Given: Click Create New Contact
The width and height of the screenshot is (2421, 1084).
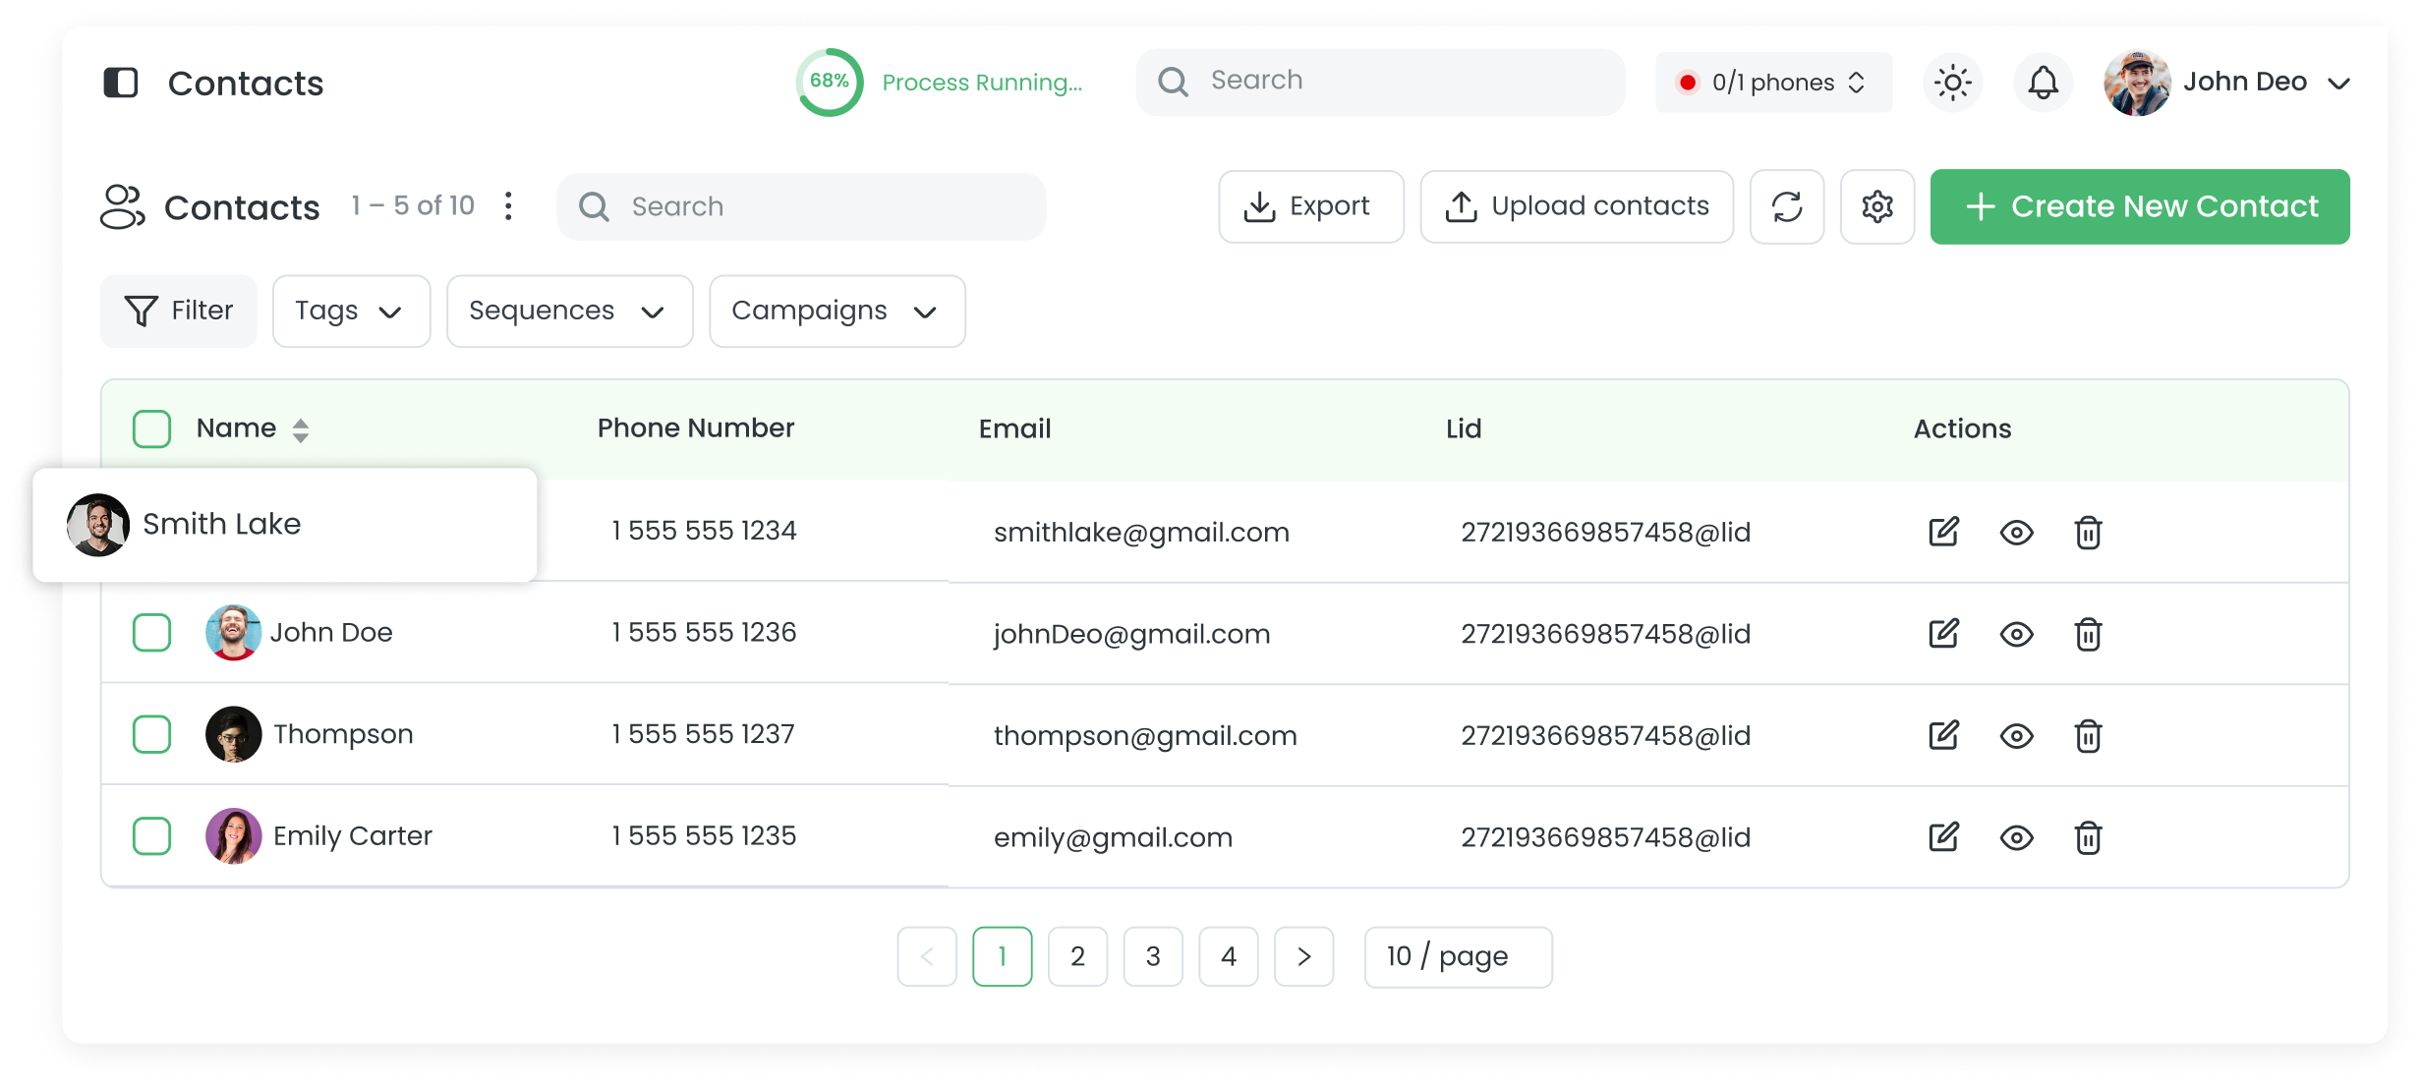Looking at the screenshot, I should click(2140, 206).
